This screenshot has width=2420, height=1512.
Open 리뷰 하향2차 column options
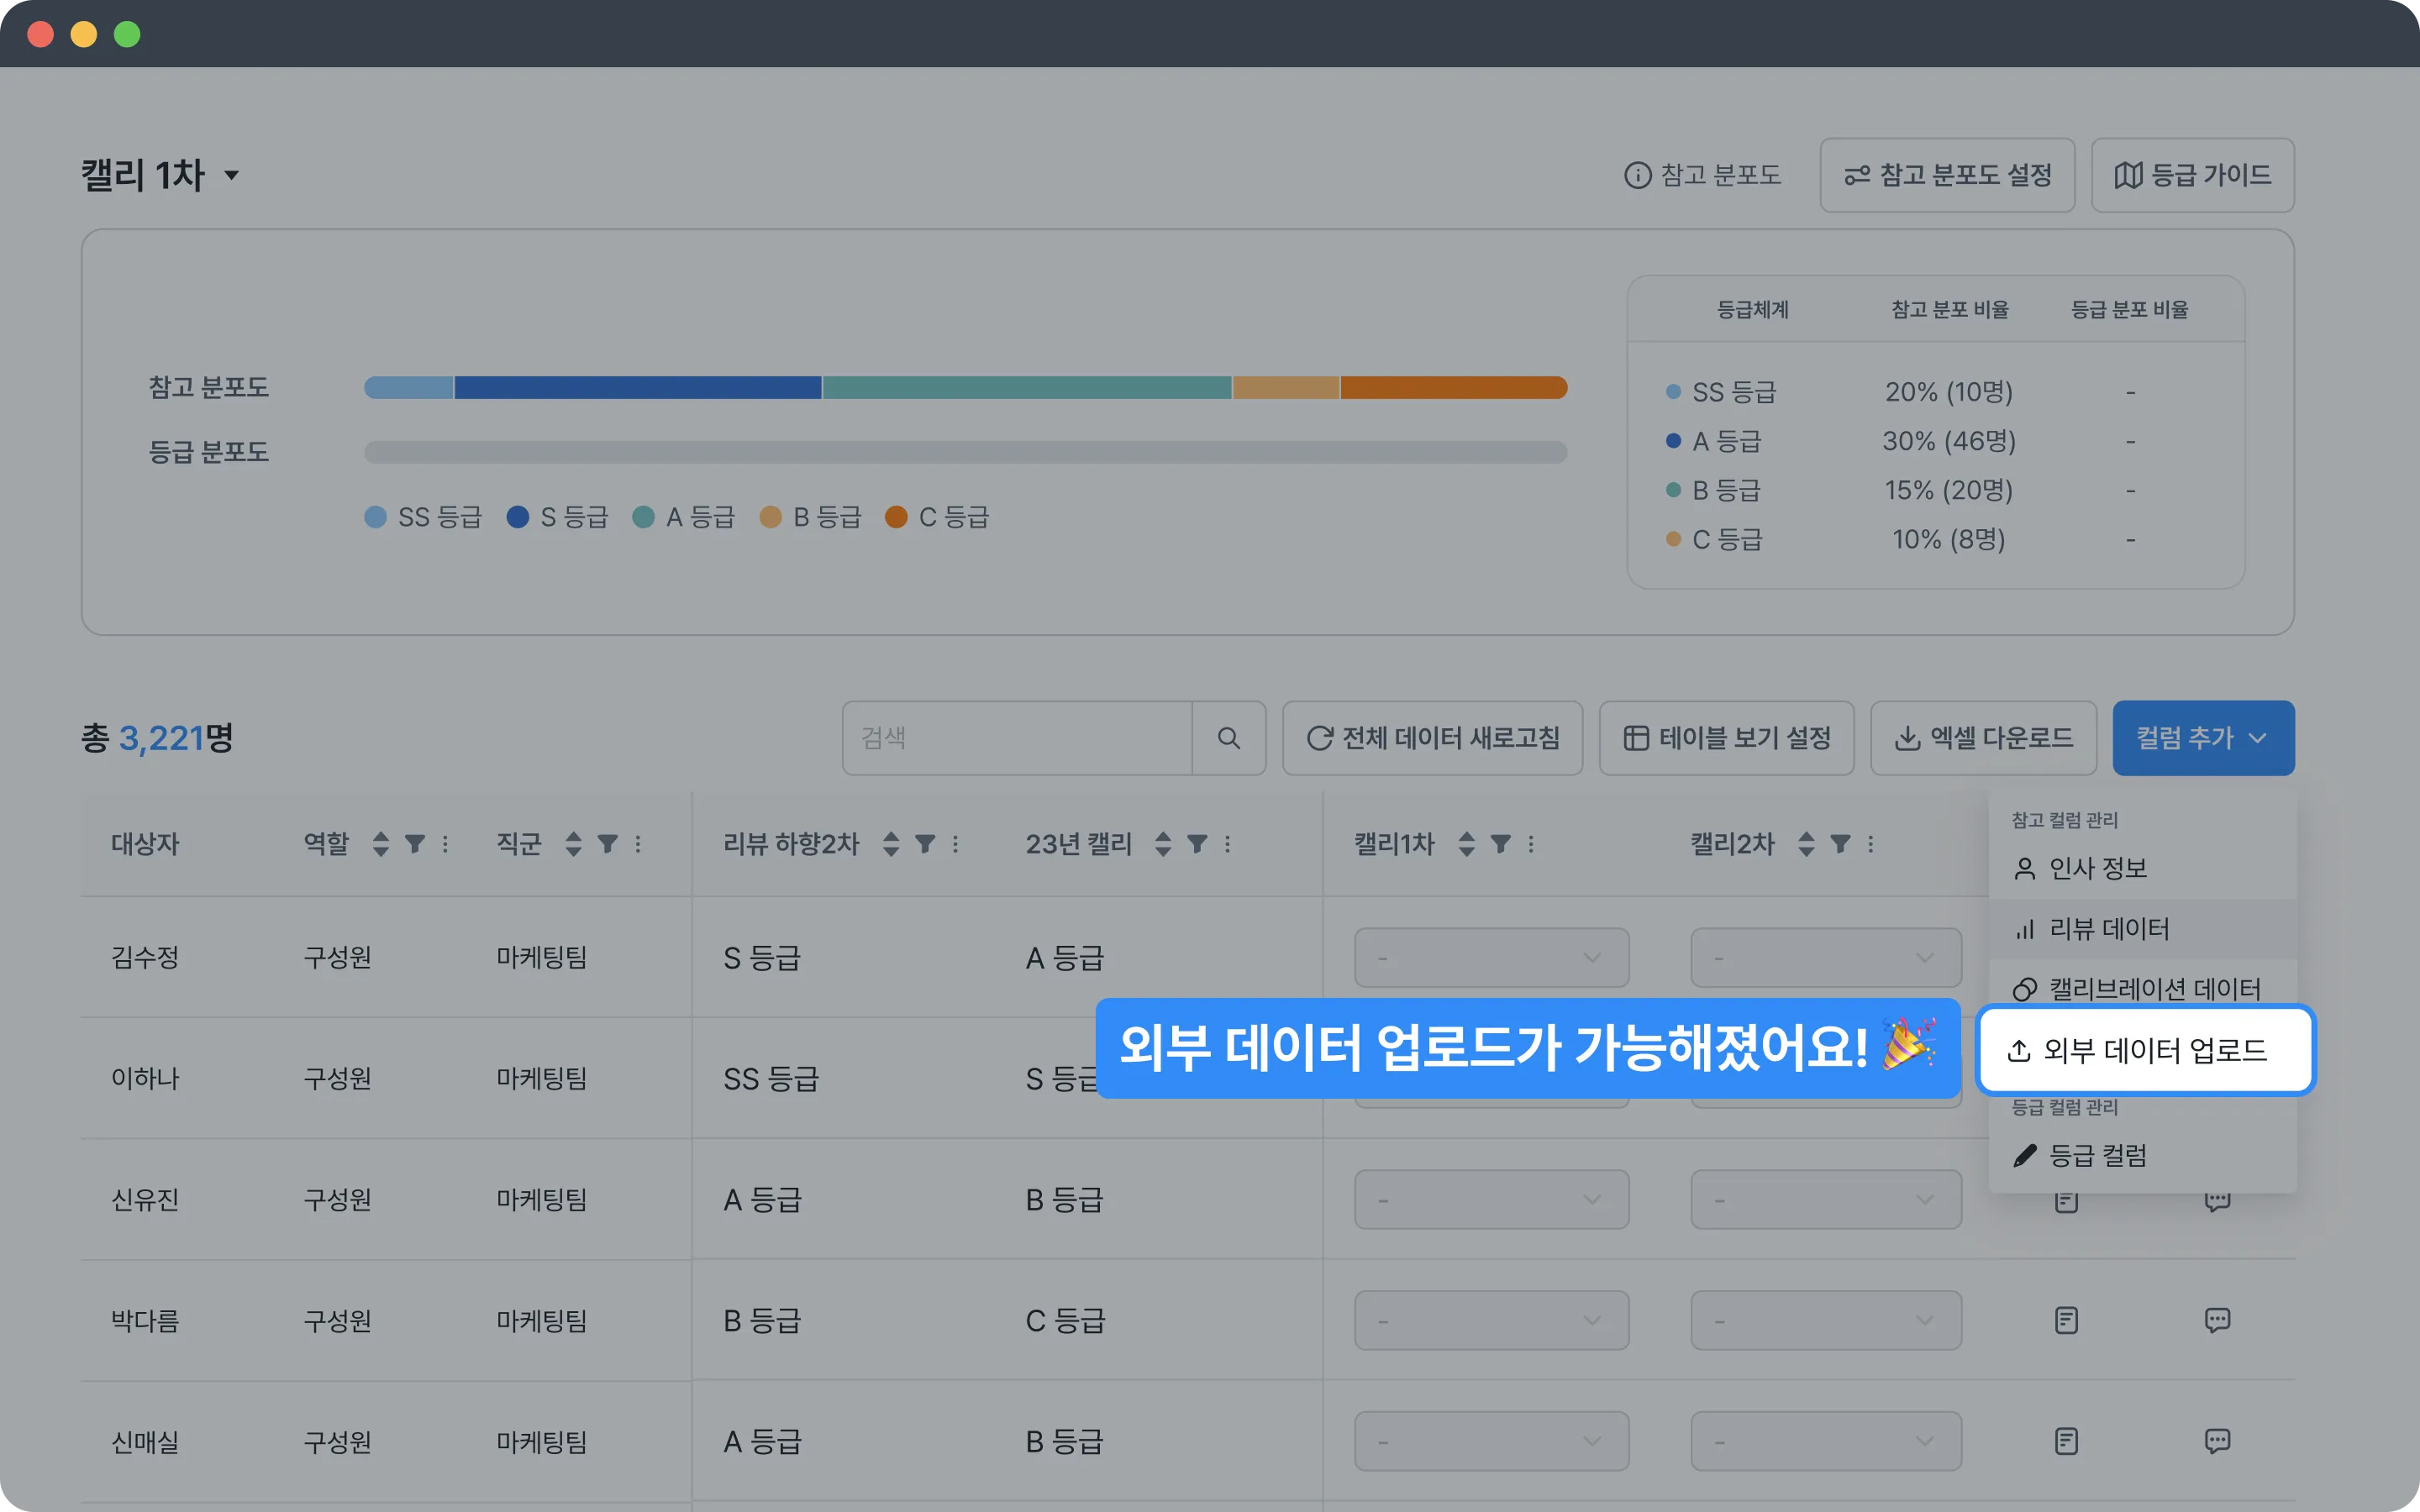pyautogui.click(x=956, y=844)
